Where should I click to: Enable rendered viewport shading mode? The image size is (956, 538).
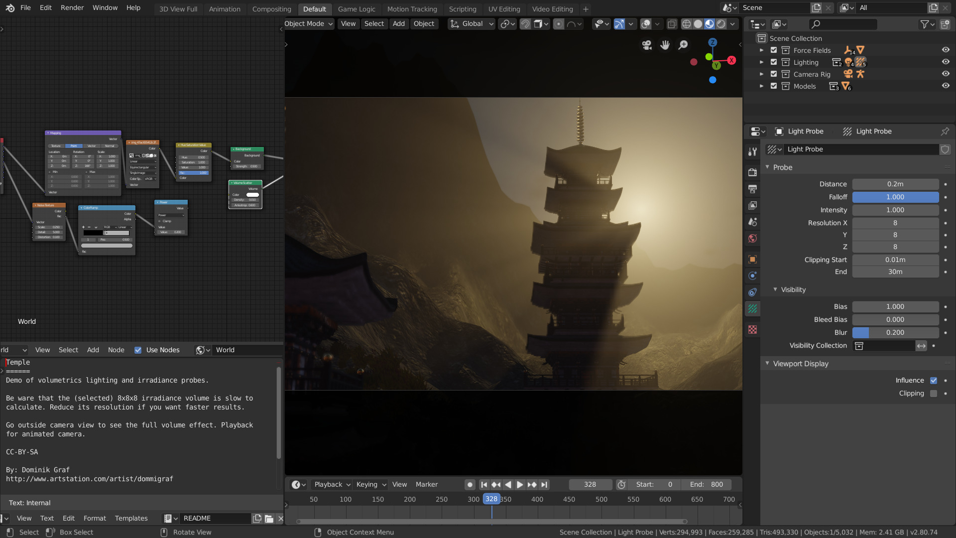721,24
